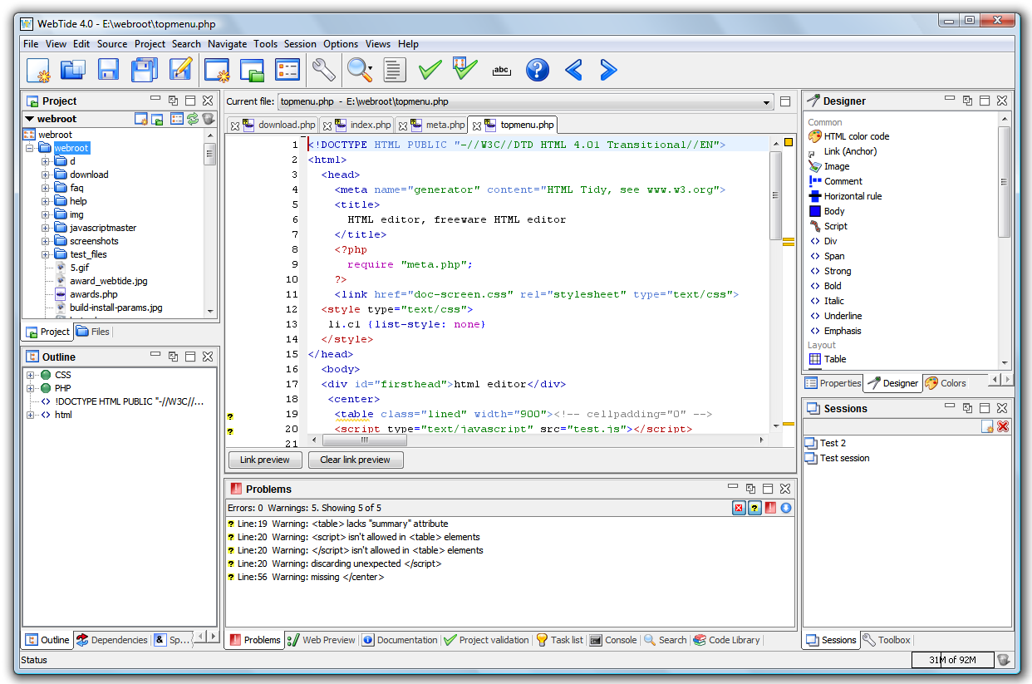This screenshot has height=684, width=1032.
Task: Close the download.php editor tab
Action: coord(235,126)
